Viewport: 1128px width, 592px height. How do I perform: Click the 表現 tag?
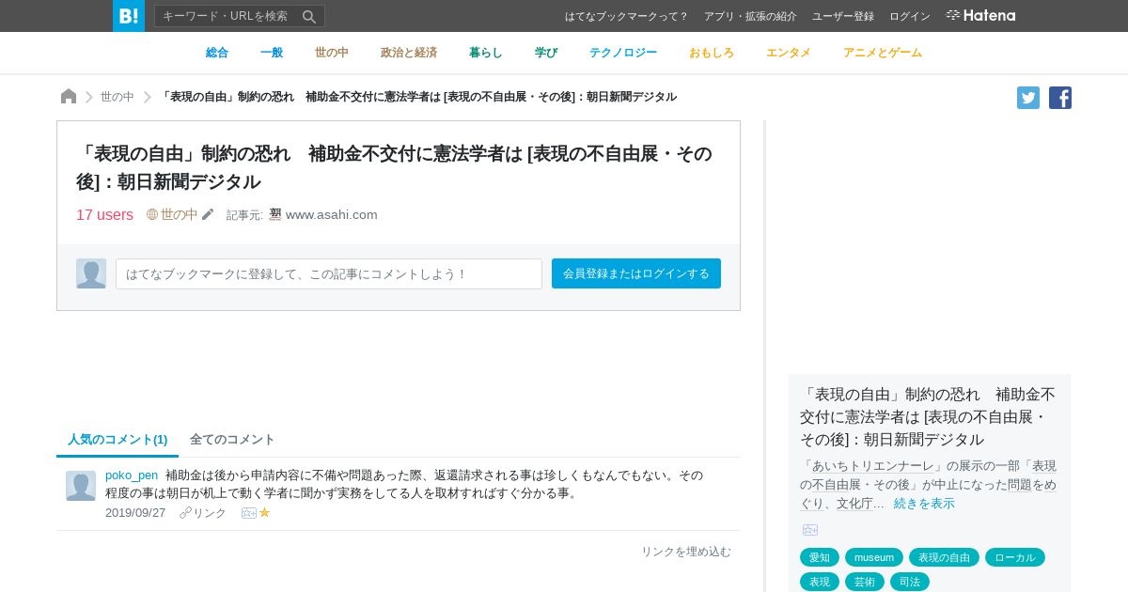pyautogui.click(x=820, y=582)
